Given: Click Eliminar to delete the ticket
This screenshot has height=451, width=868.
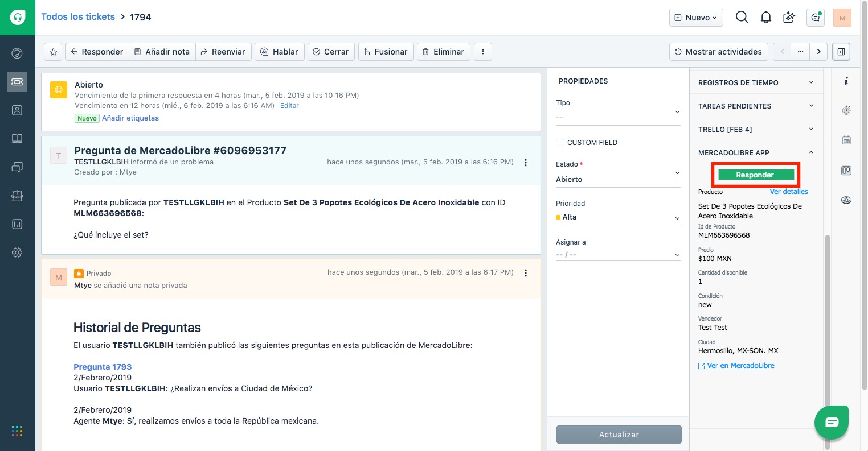Looking at the screenshot, I should click(444, 52).
